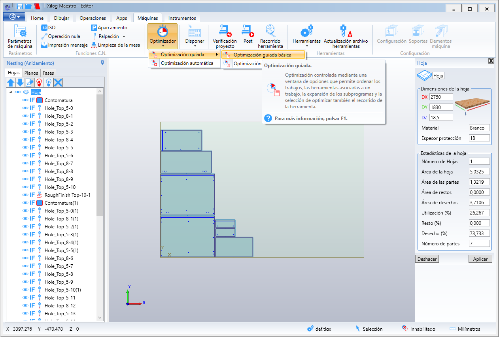Screen dimensions: 499x337
Task: Open the application menu button
Action: (x=14, y=17)
